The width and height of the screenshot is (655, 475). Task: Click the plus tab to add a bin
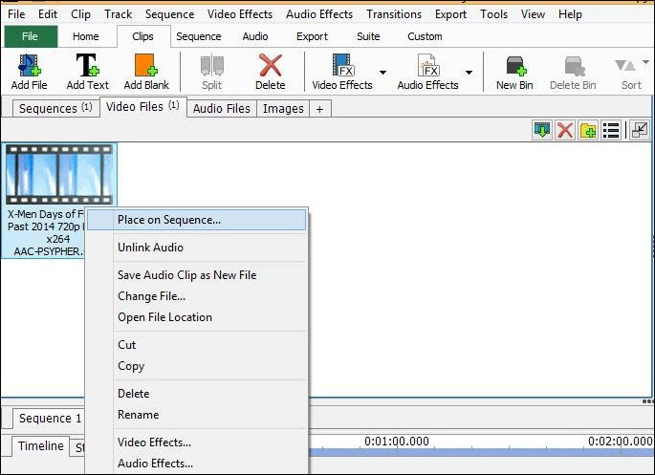coord(319,108)
